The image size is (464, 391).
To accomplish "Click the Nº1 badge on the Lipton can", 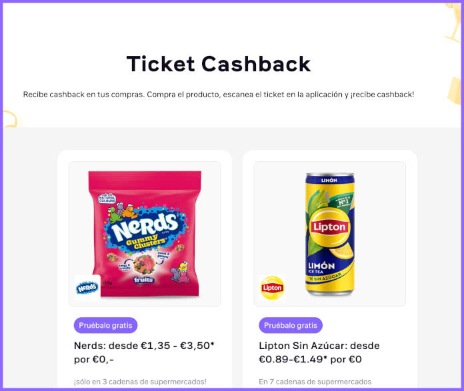I will [343, 202].
